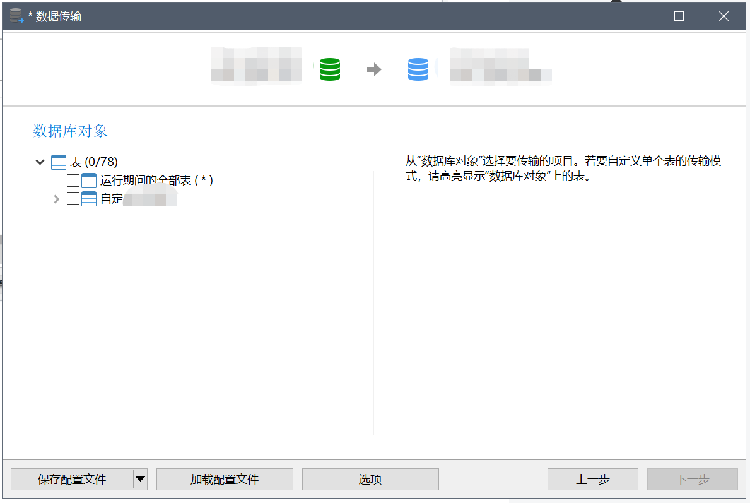
Task: Open the 保存配置文件 dropdown arrow
Action: (x=140, y=479)
